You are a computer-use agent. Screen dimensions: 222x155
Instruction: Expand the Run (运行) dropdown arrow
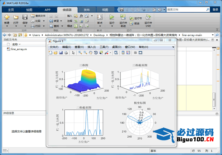click(112, 26)
